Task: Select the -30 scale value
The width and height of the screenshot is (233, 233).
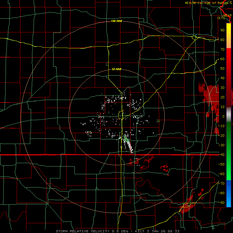Action: tap(221, 145)
